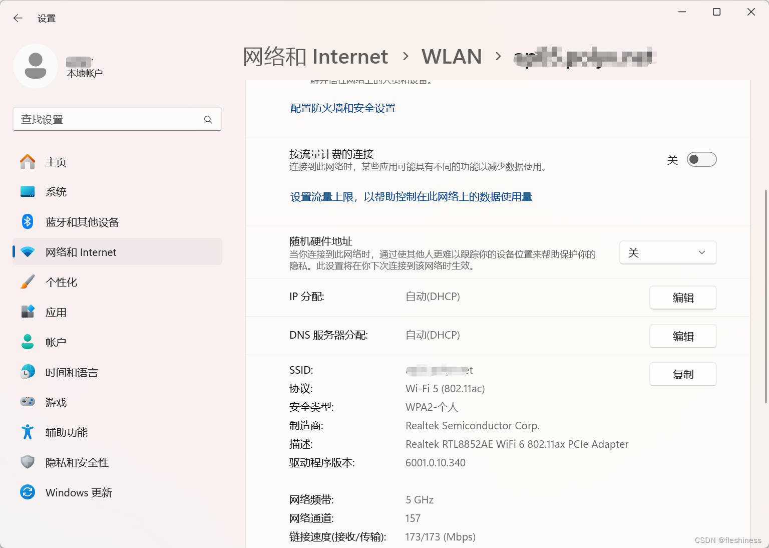Select 应用 in the navigation pane
The height and width of the screenshot is (548, 769).
tap(56, 312)
